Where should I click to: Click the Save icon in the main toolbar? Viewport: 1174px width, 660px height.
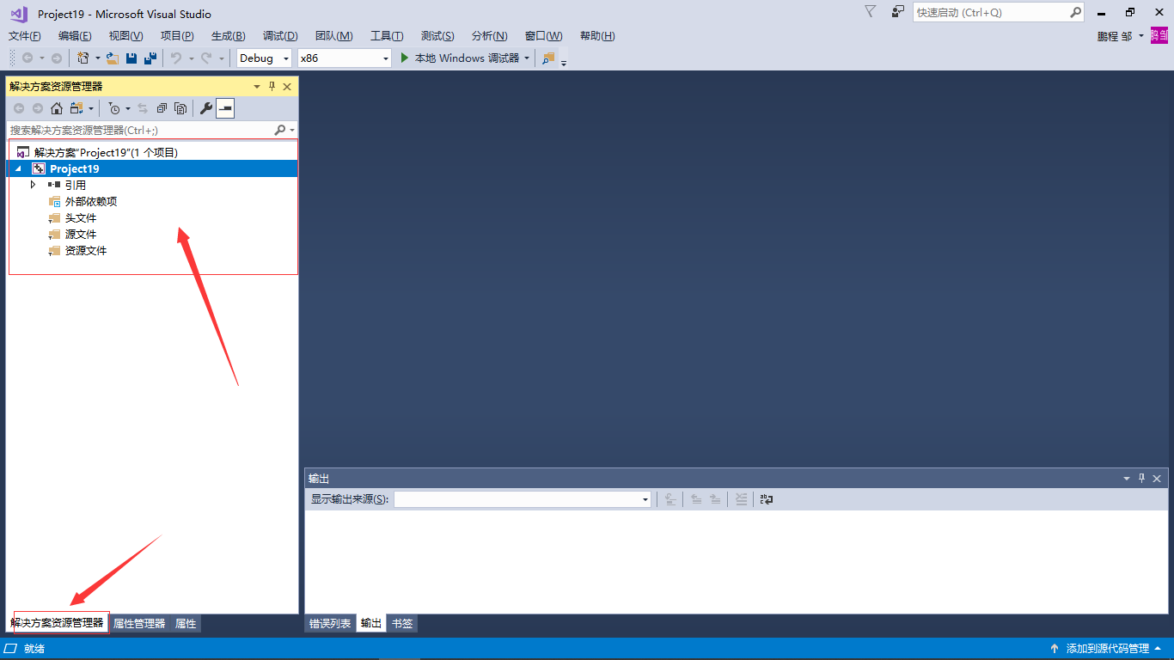[131, 58]
